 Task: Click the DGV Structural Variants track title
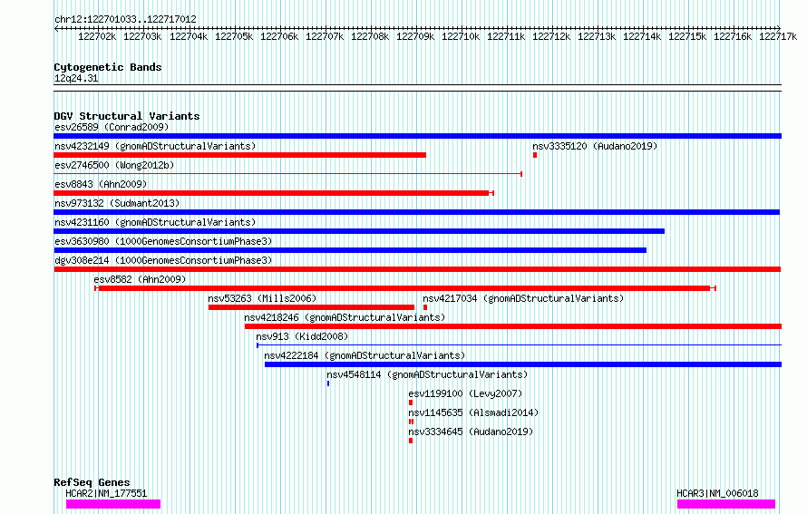point(127,116)
